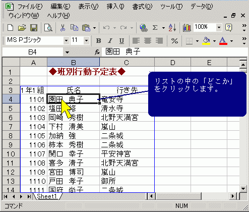
Task: Click the New workbook icon
Action: [x=11, y=28]
